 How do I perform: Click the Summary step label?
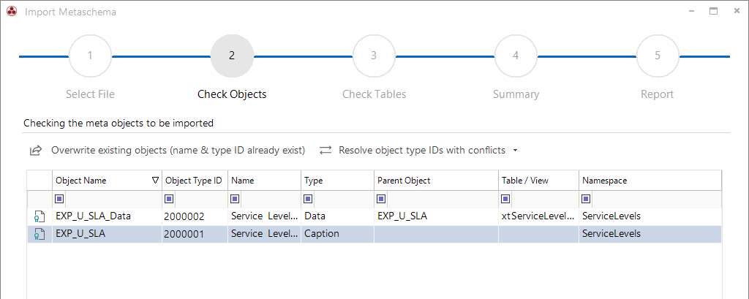(x=516, y=94)
